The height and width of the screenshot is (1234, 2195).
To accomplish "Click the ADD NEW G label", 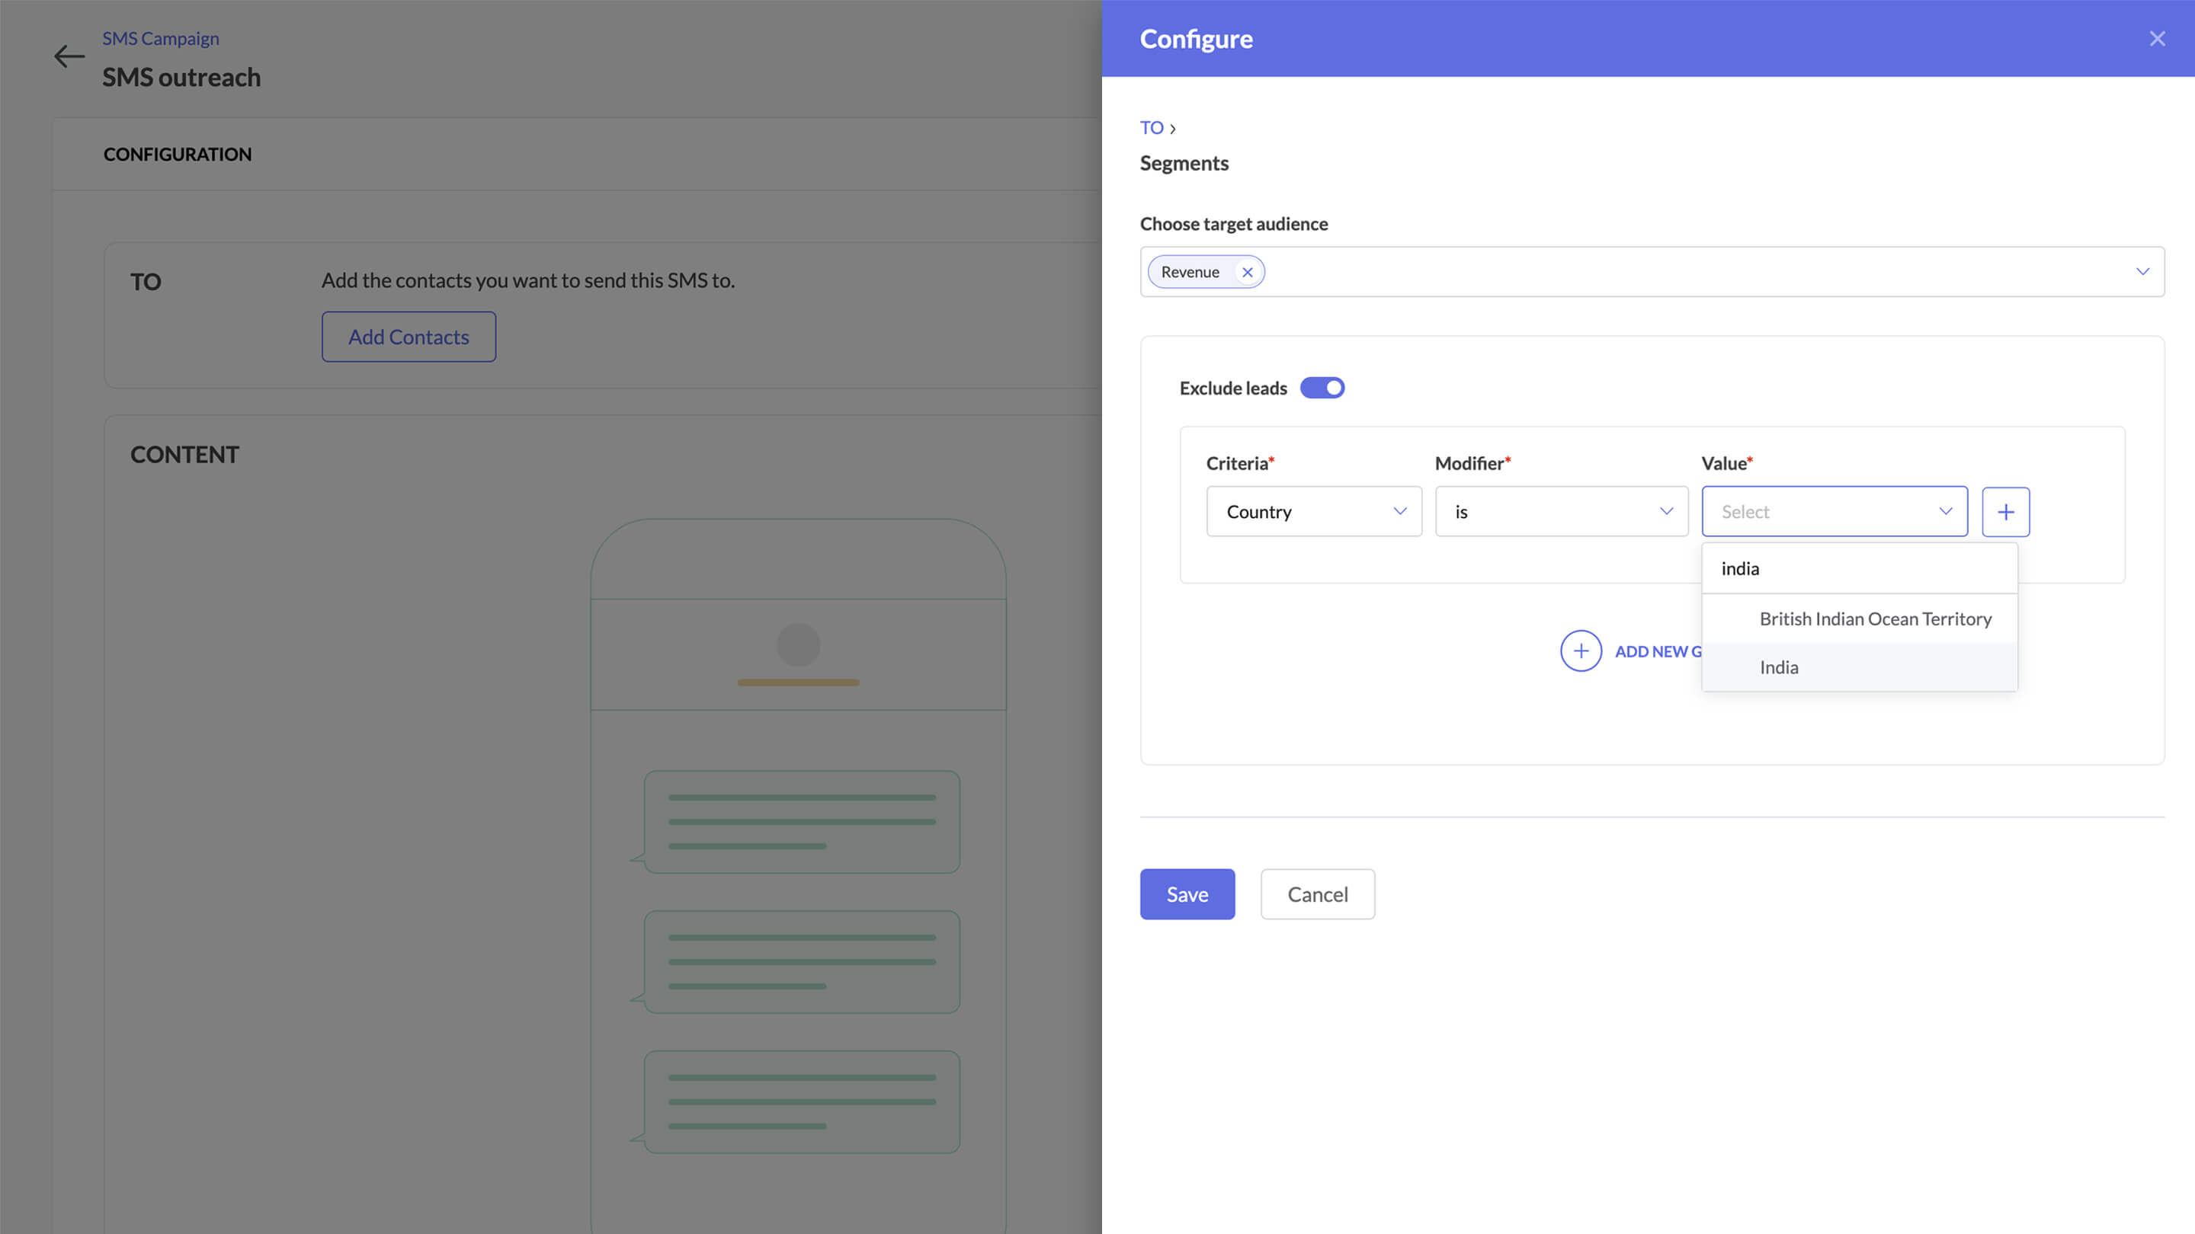I will pos(1658,651).
